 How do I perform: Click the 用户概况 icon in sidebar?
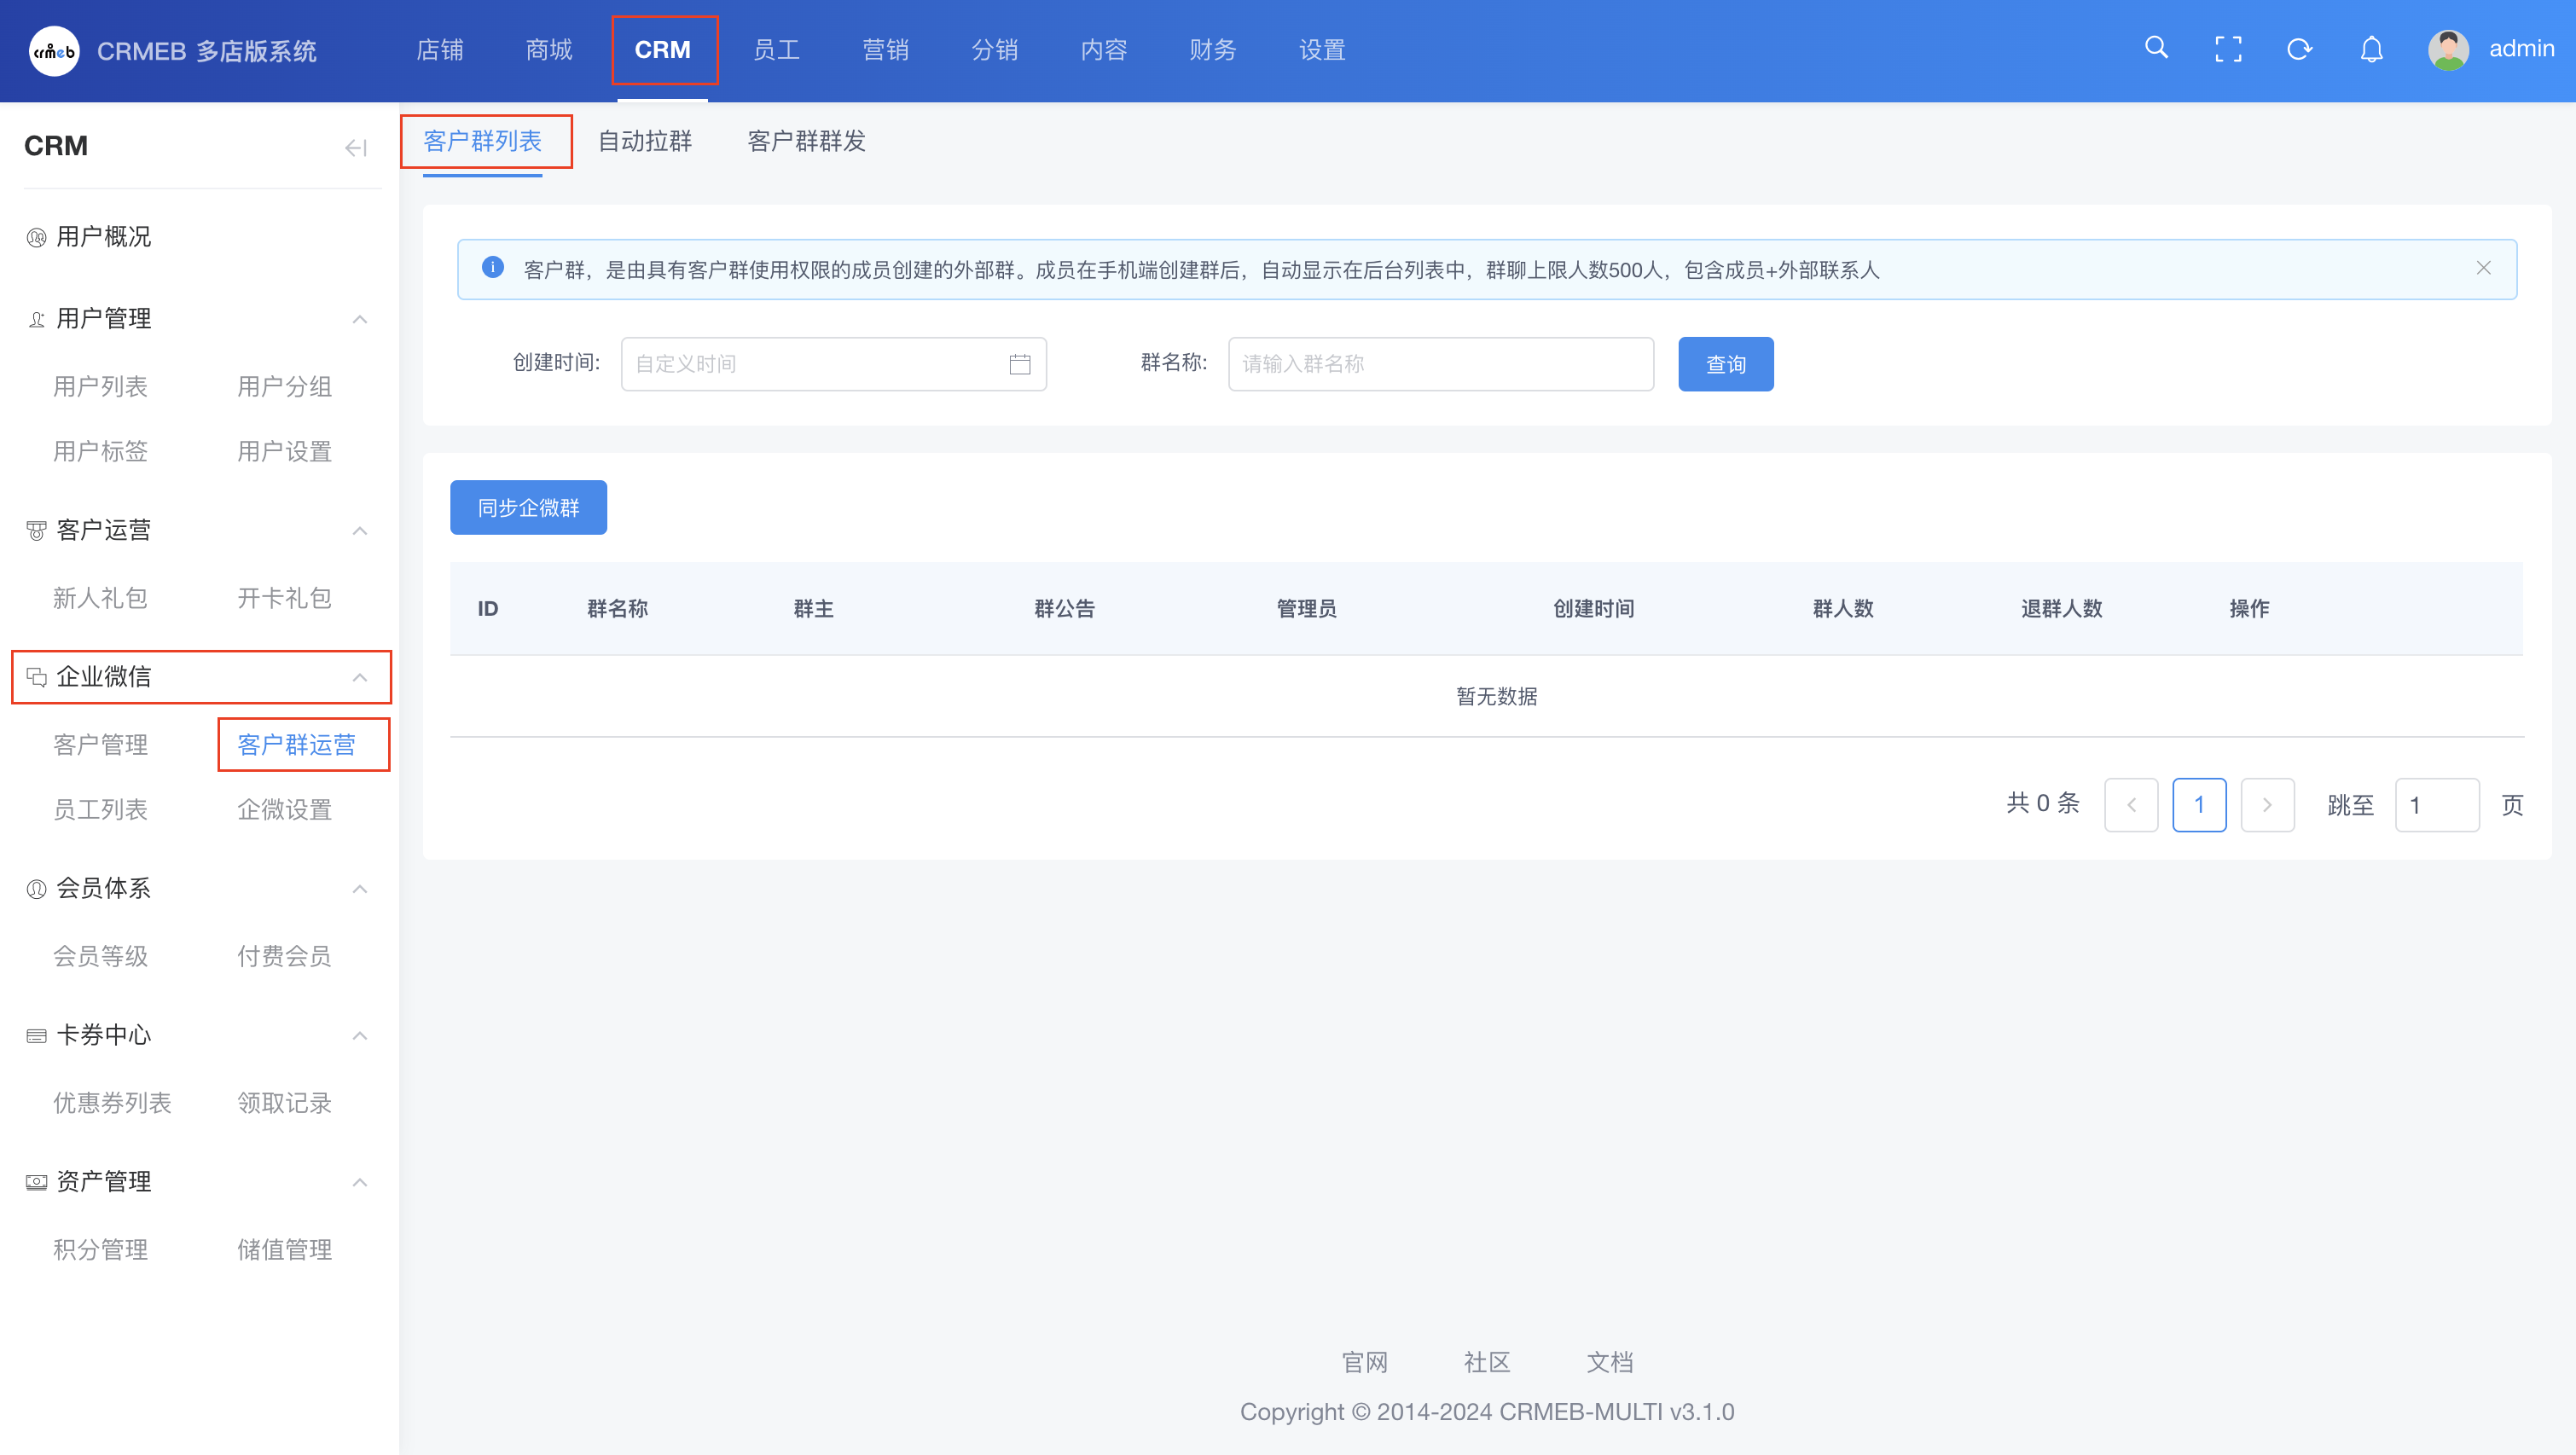[x=36, y=237]
